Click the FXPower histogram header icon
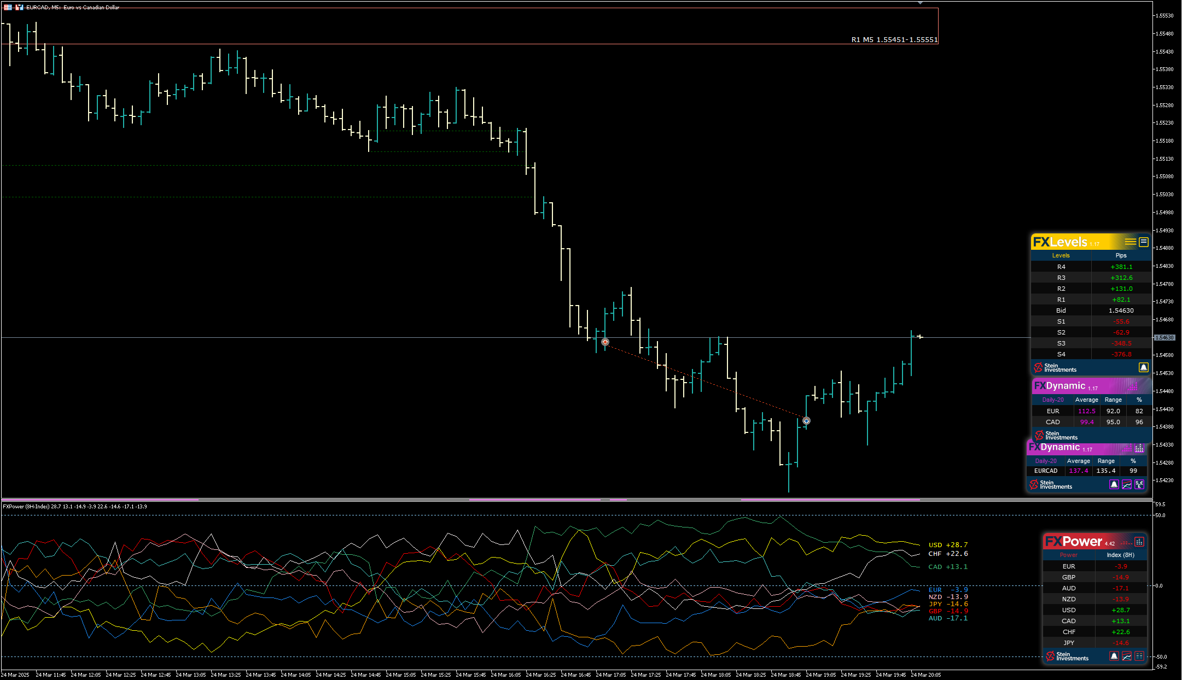The image size is (1182, 680). point(1139,542)
